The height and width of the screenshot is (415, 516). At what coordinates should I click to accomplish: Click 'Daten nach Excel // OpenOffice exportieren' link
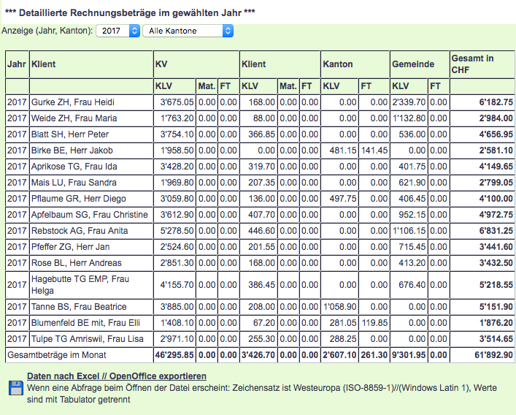[121, 376]
